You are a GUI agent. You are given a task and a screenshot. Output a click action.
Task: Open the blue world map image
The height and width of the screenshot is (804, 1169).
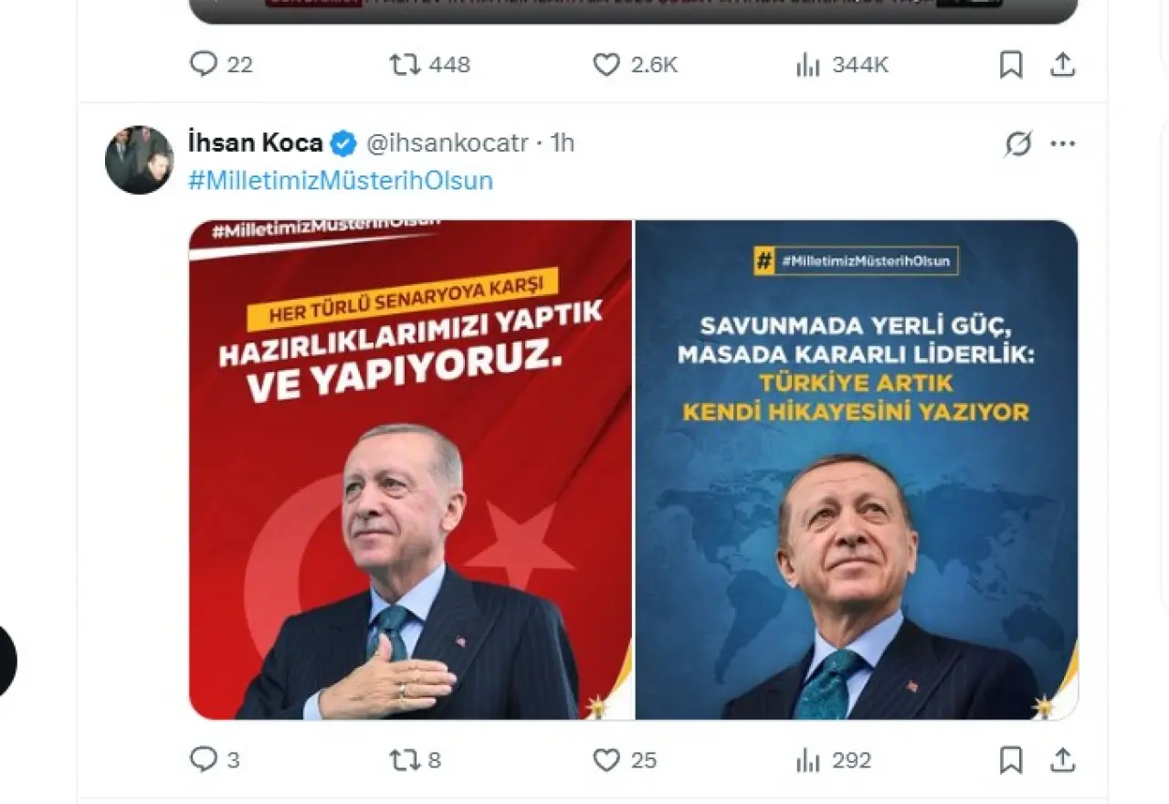pyautogui.click(x=857, y=470)
